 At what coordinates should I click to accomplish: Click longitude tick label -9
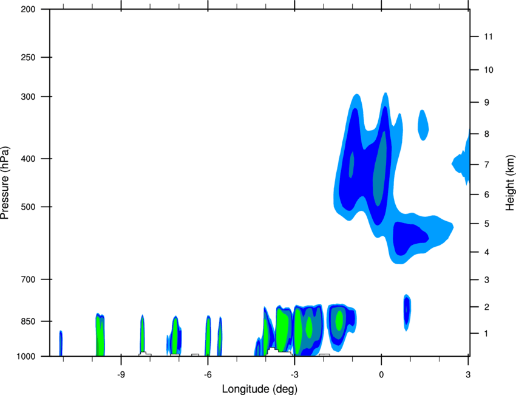[x=121, y=375]
